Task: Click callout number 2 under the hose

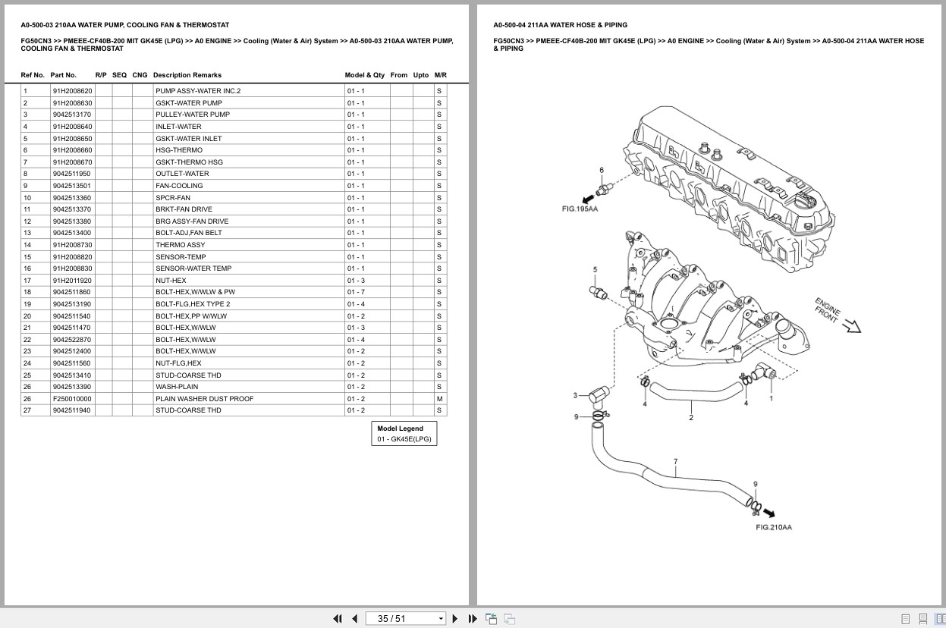Action: tap(691, 418)
